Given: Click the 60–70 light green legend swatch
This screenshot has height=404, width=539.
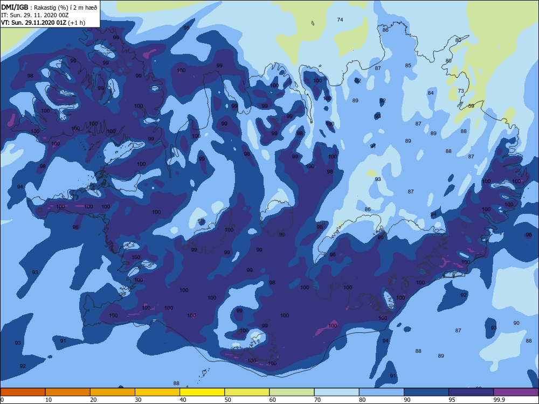Looking at the screenshot, I should pyautogui.click(x=292, y=392).
